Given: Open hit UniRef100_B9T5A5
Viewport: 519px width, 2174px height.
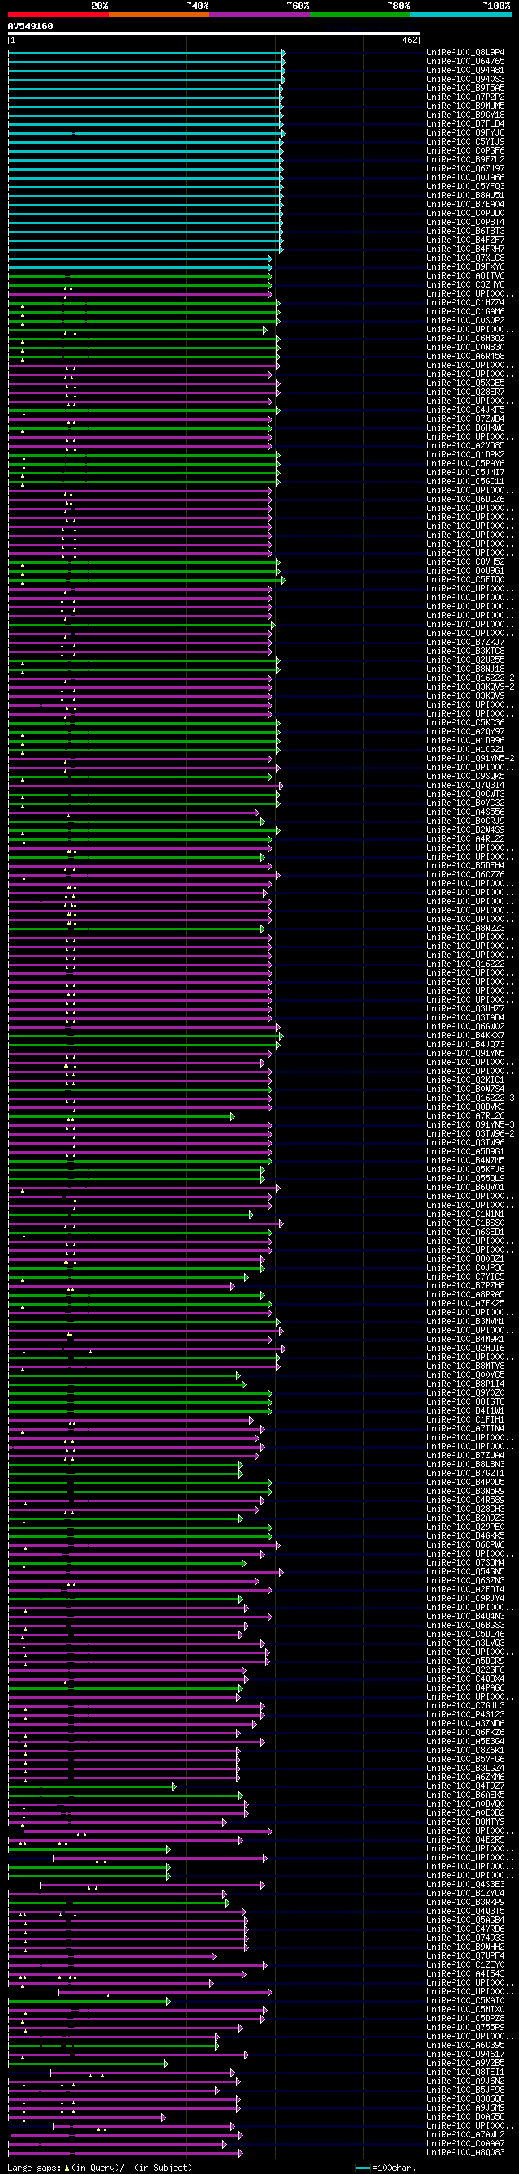Looking at the screenshot, I should (466, 88).
